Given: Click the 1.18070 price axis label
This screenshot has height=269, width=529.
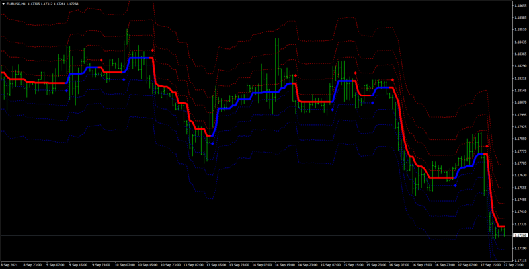Looking at the screenshot, I should click(520, 102).
